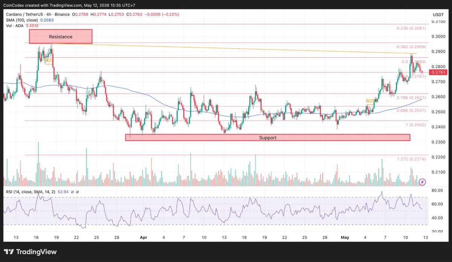Click the 0.382 (0.2959) Fibonacci label

[411, 47]
